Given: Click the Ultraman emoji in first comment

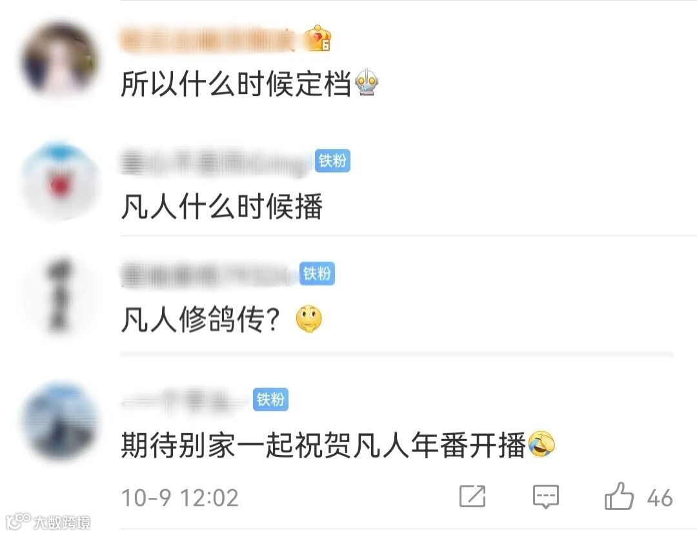Looking at the screenshot, I should 367,83.
